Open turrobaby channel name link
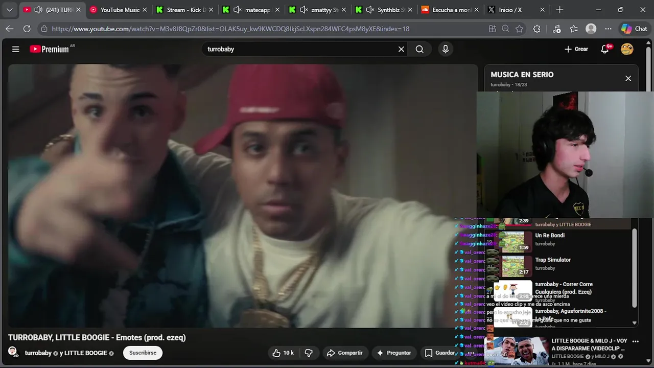Image resolution: width=654 pixels, height=368 pixels. coord(38,353)
